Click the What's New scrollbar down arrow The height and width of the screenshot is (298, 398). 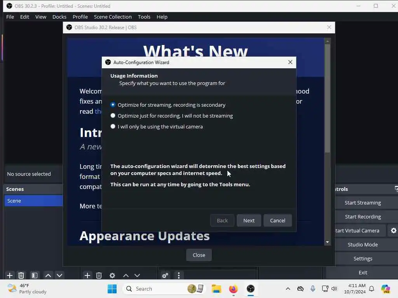click(327, 242)
